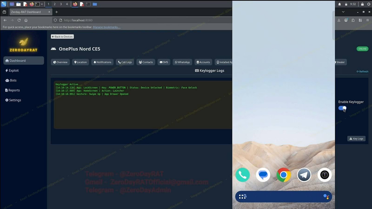Switch to the Overview tab
Screen dimensions: 372x209
coord(60,62)
